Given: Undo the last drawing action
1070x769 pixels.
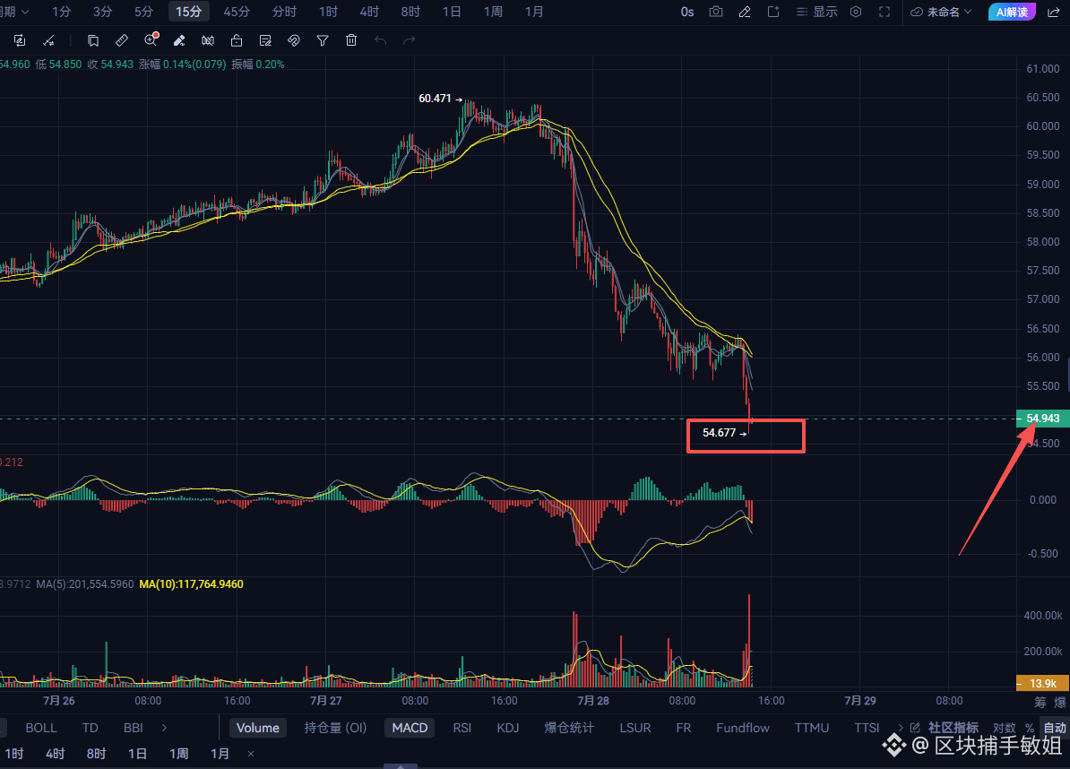Looking at the screenshot, I should click(380, 41).
